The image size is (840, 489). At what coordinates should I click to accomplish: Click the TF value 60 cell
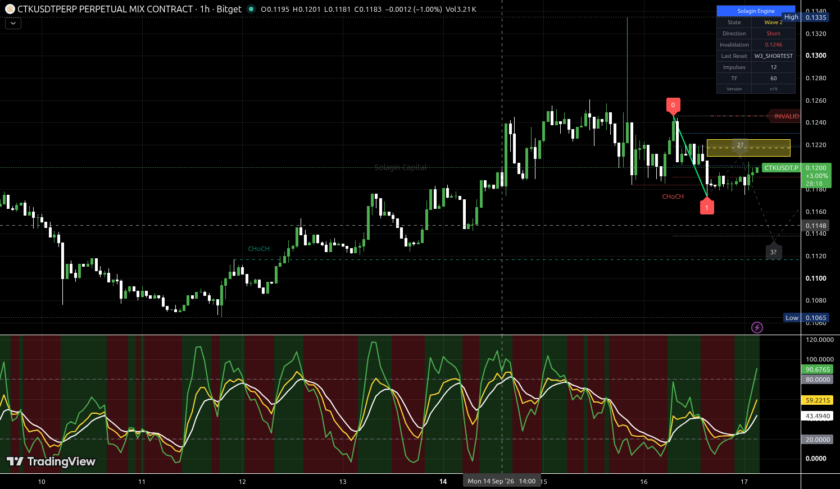[773, 78]
